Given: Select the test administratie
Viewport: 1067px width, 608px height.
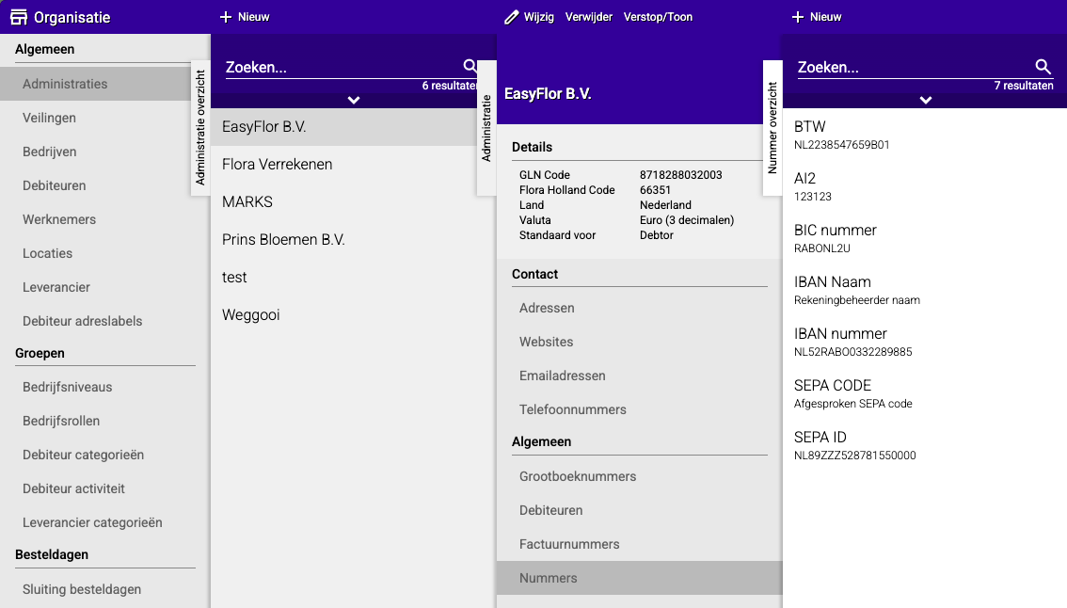Looking at the screenshot, I should 353,277.
